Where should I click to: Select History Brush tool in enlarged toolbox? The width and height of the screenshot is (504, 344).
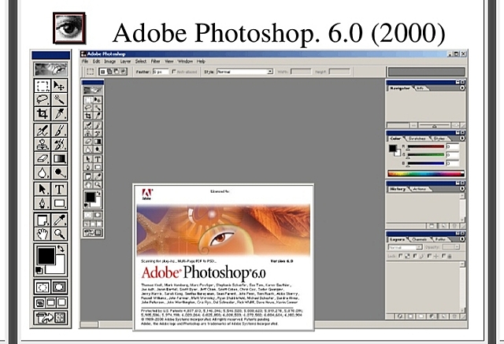pos(59,144)
